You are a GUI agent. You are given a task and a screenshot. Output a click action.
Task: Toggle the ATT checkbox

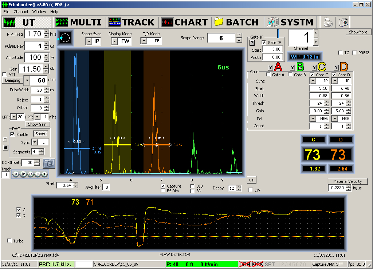(4, 74)
